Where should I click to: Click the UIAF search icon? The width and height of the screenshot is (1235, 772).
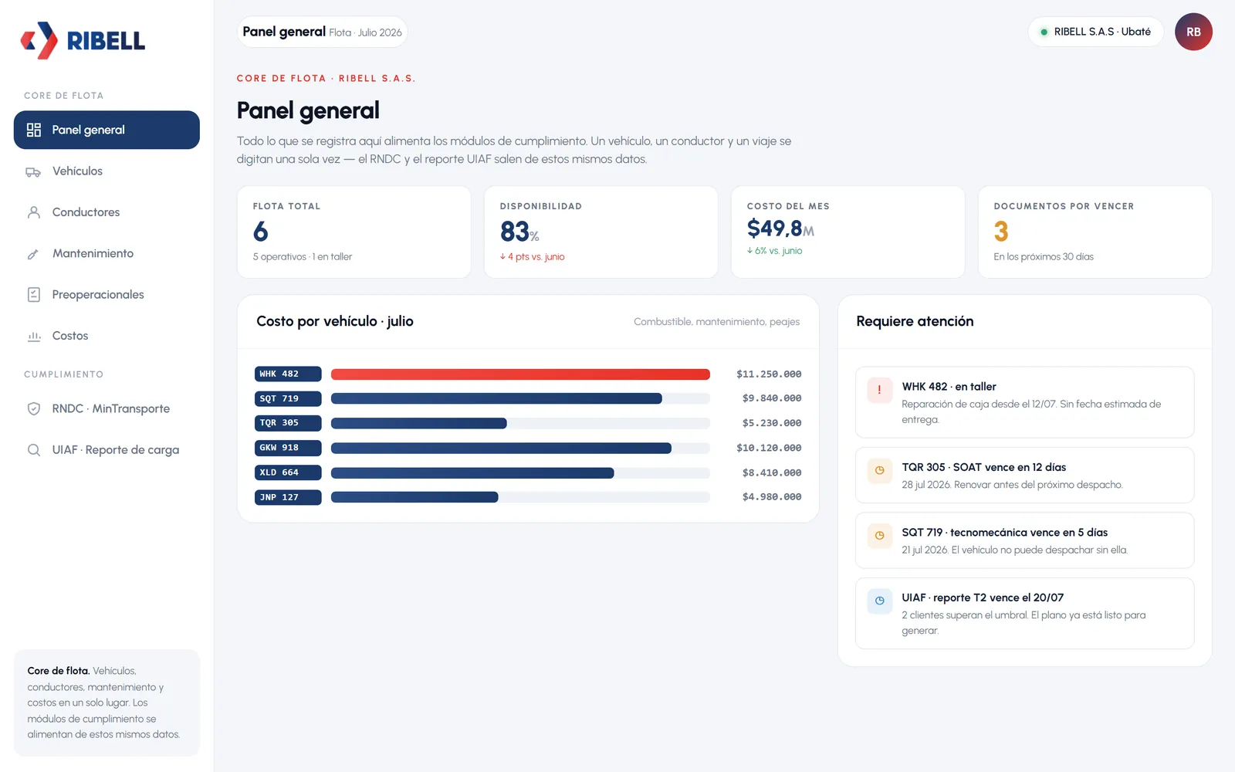click(34, 450)
